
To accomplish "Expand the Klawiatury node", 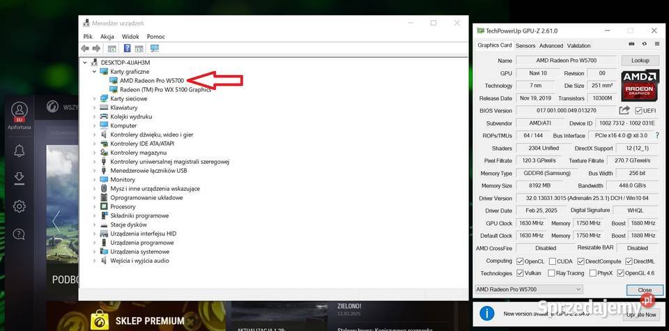I will pyautogui.click(x=94, y=107).
